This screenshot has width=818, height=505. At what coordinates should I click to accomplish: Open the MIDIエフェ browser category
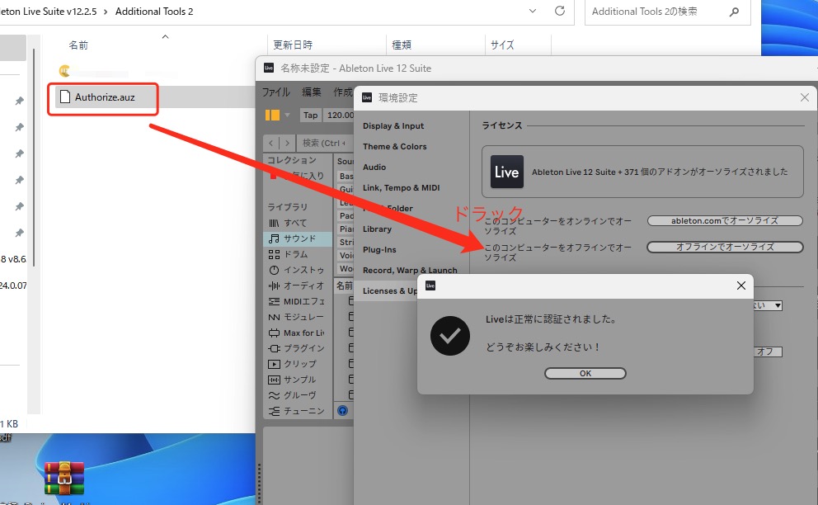[298, 301]
